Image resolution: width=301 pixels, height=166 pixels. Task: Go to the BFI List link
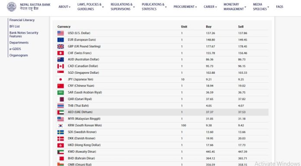15,26
